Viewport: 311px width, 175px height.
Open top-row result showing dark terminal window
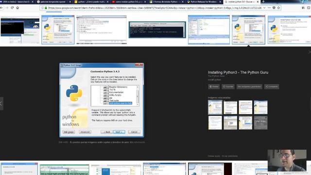pos(157,30)
